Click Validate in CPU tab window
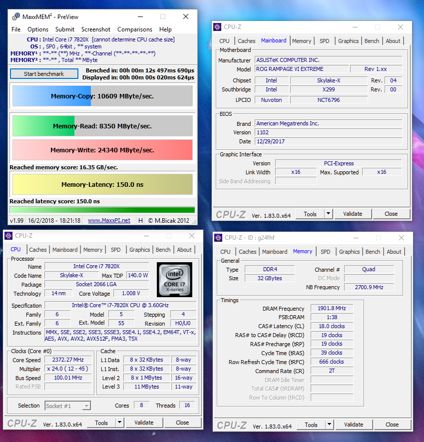Image resolution: width=424 pixels, height=442 pixels. (144, 423)
